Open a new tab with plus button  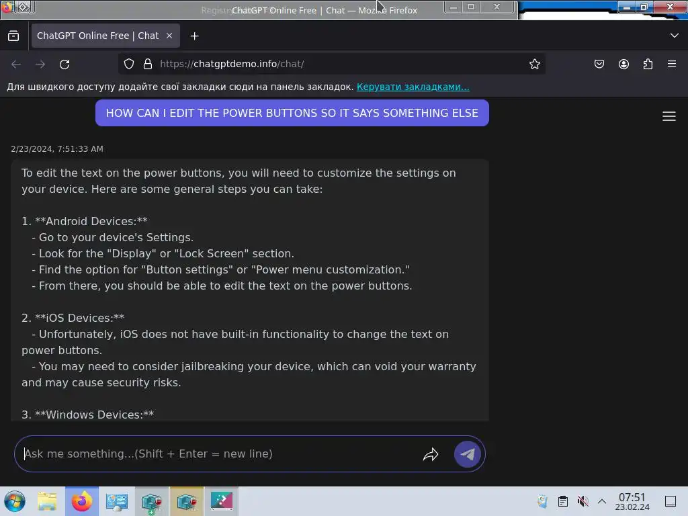(194, 36)
